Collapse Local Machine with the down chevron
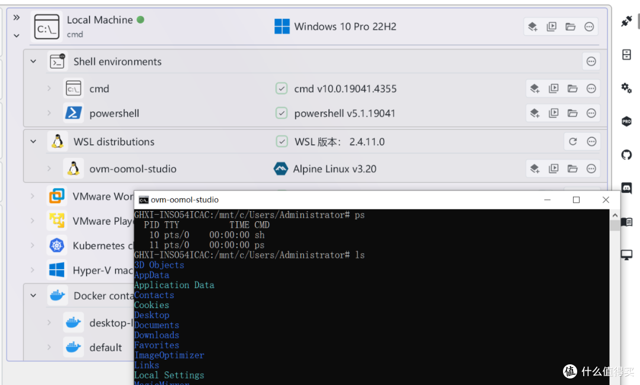The height and width of the screenshot is (385, 640). [x=17, y=35]
